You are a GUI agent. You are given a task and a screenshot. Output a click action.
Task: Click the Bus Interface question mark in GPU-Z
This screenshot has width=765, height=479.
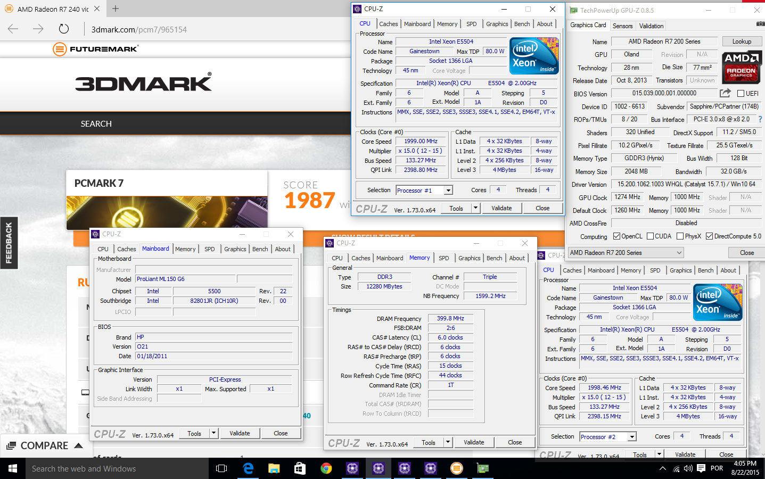pyautogui.click(x=760, y=119)
